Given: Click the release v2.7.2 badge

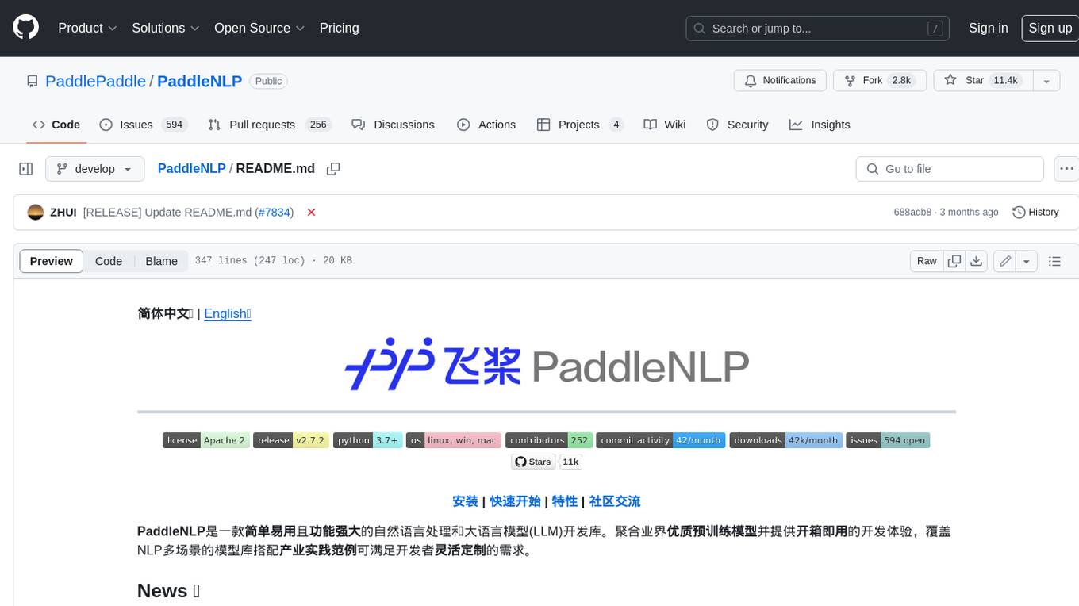Looking at the screenshot, I should point(290,440).
